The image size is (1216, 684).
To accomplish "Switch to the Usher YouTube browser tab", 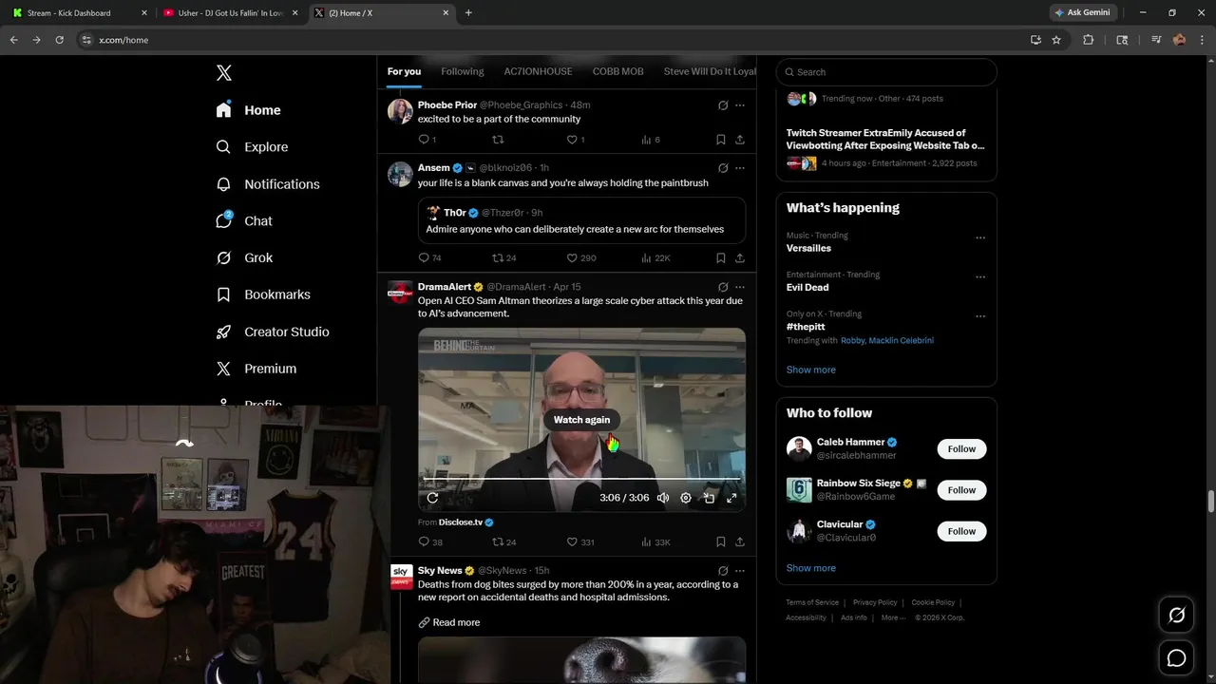I will pos(231,13).
